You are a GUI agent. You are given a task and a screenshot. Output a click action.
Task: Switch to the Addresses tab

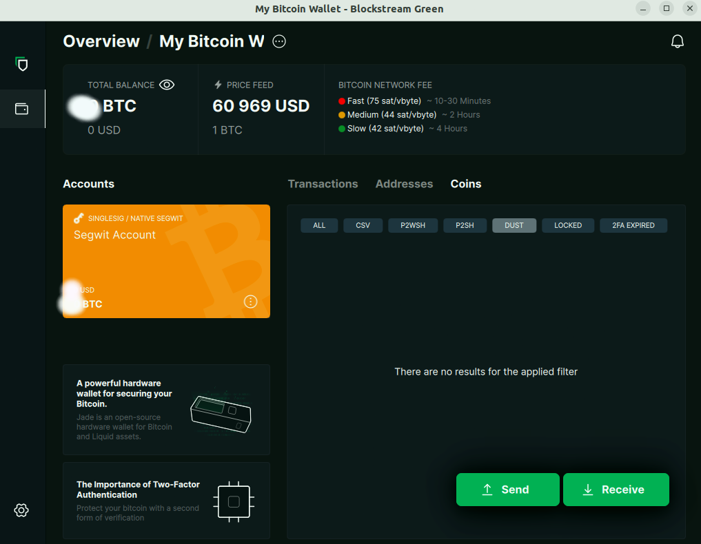point(404,184)
